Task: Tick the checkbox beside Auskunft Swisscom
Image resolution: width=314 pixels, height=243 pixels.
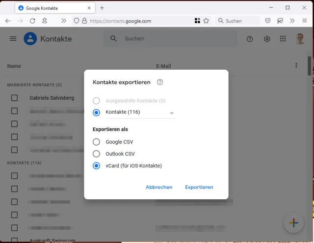Action: [x=14, y=240]
